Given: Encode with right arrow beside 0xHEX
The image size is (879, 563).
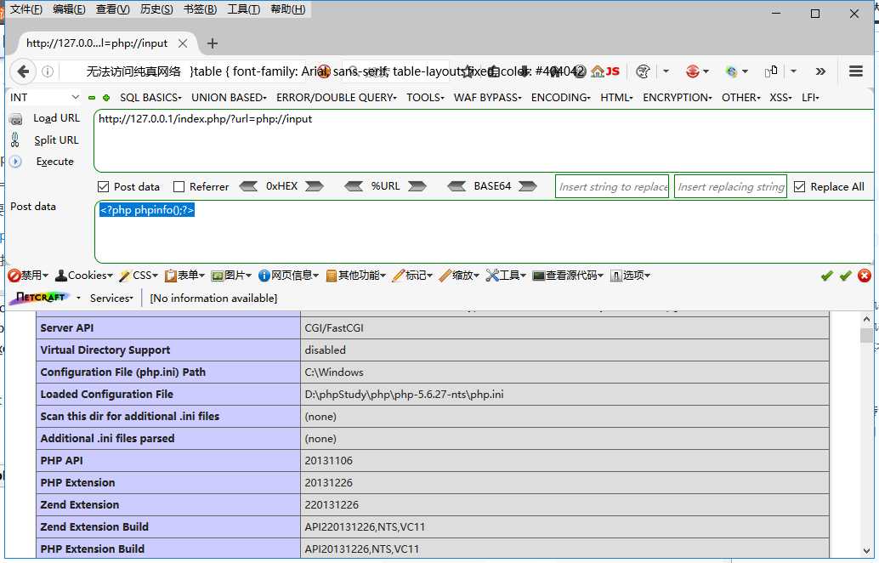Looking at the screenshot, I should pos(315,186).
